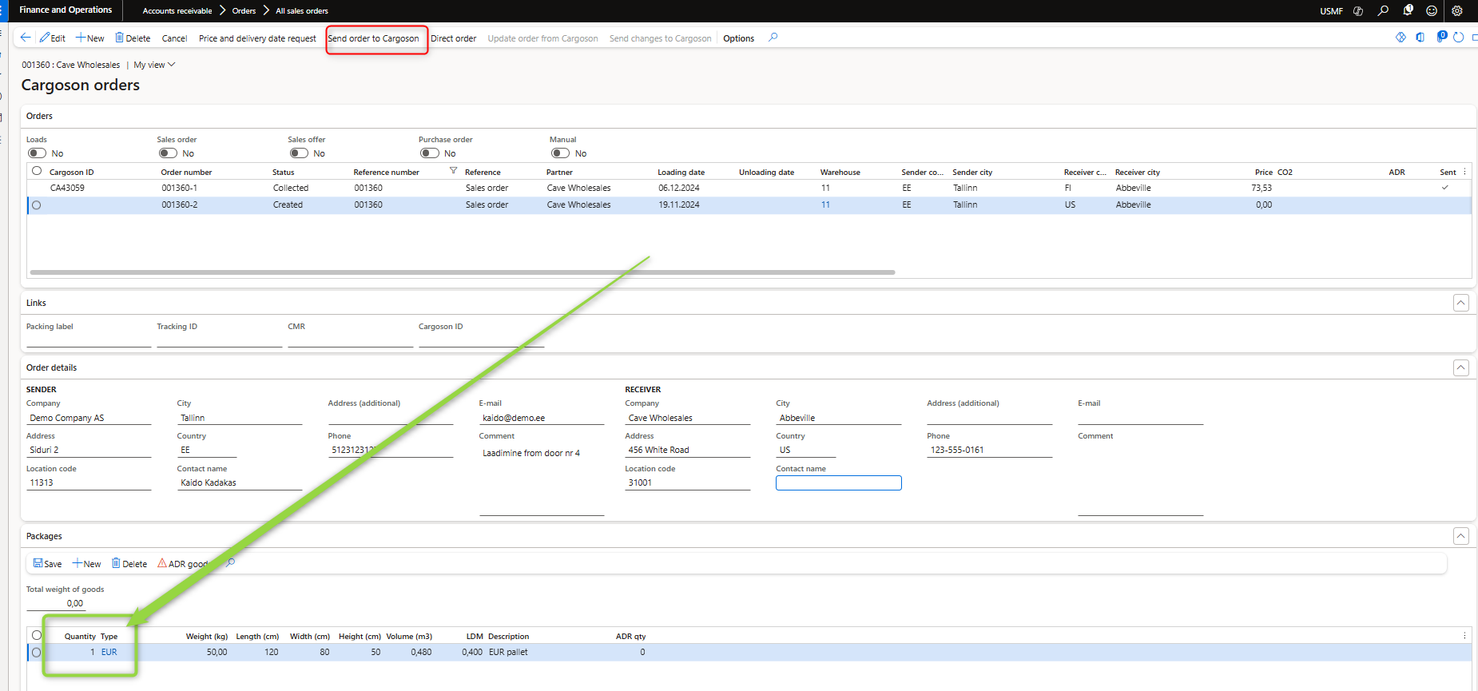The height and width of the screenshot is (691, 1478).
Task: Open the Options tab
Action: tap(738, 38)
